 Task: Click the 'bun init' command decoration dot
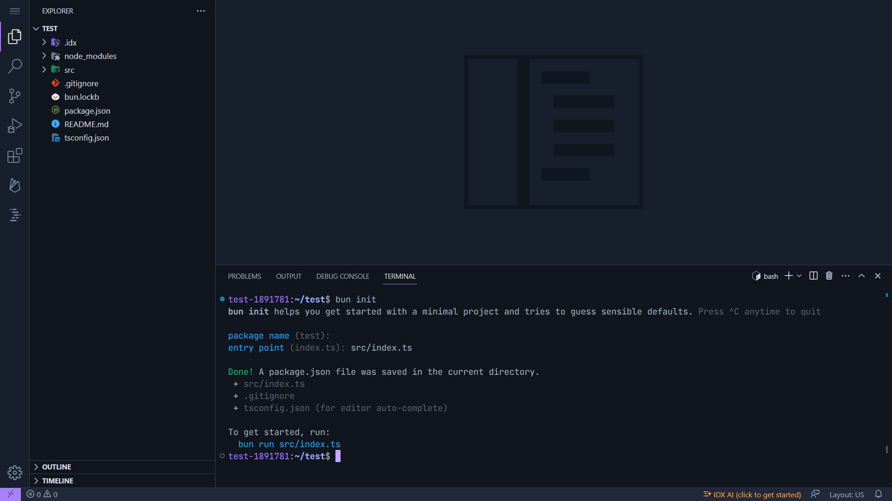(x=222, y=299)
